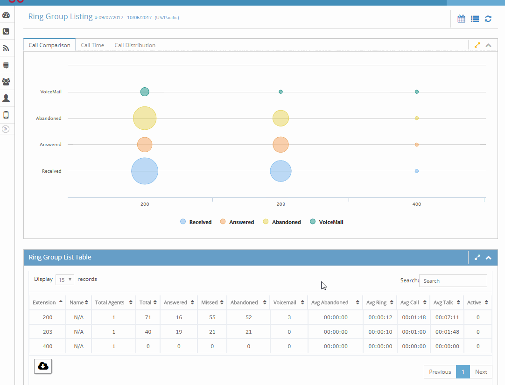
Task: Switch to the Call Distribution tab
Action: click(x=135, y=45)
